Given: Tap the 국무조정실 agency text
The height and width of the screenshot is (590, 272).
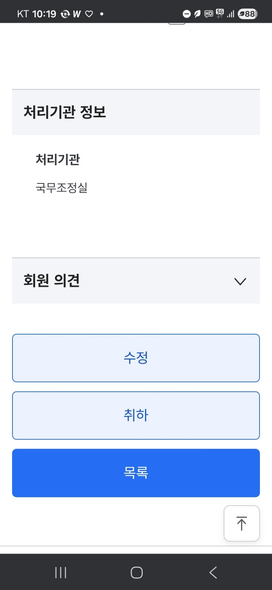Looking at the screenshot, I should [62, 188].
